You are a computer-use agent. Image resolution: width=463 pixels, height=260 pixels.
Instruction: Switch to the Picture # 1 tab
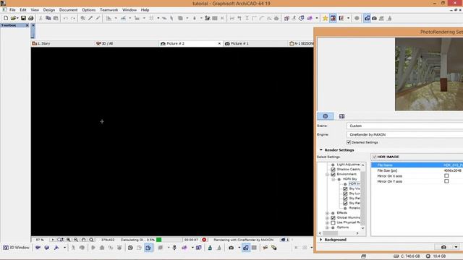255,43
